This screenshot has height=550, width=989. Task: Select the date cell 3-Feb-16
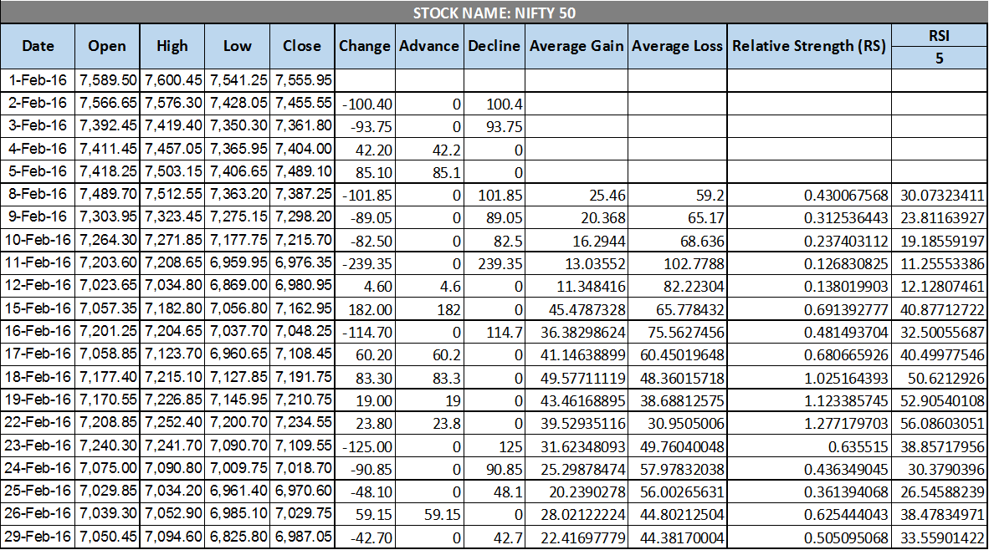pos(38,126)
